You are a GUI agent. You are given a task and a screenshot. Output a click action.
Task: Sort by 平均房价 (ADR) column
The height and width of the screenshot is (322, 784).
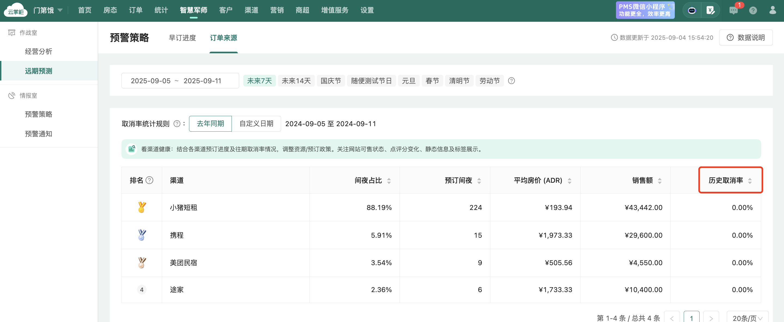569,181
